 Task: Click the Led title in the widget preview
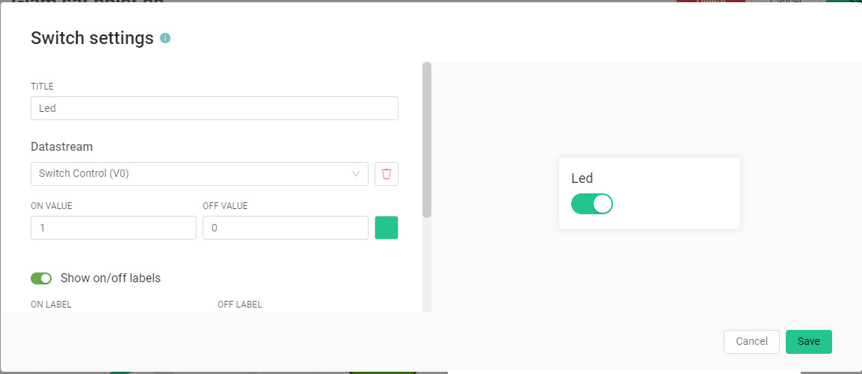tap(582, 178)
